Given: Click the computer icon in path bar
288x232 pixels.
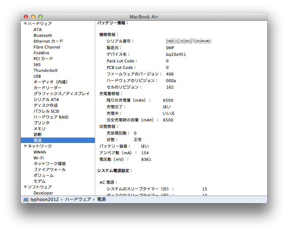Looking at the screenshot, I should pyautogui.click(x=26, y=200).
